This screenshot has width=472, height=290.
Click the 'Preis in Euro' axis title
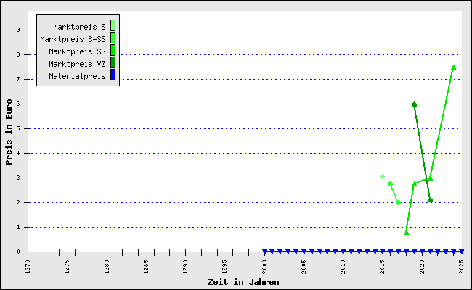[x=9, y=132]
